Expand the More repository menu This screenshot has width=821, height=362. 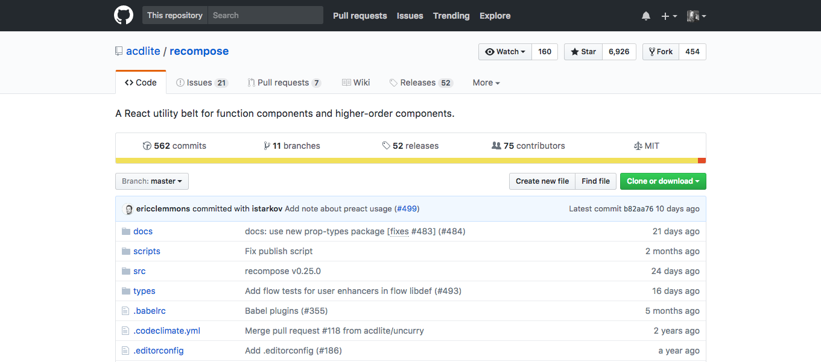point(486,83)
